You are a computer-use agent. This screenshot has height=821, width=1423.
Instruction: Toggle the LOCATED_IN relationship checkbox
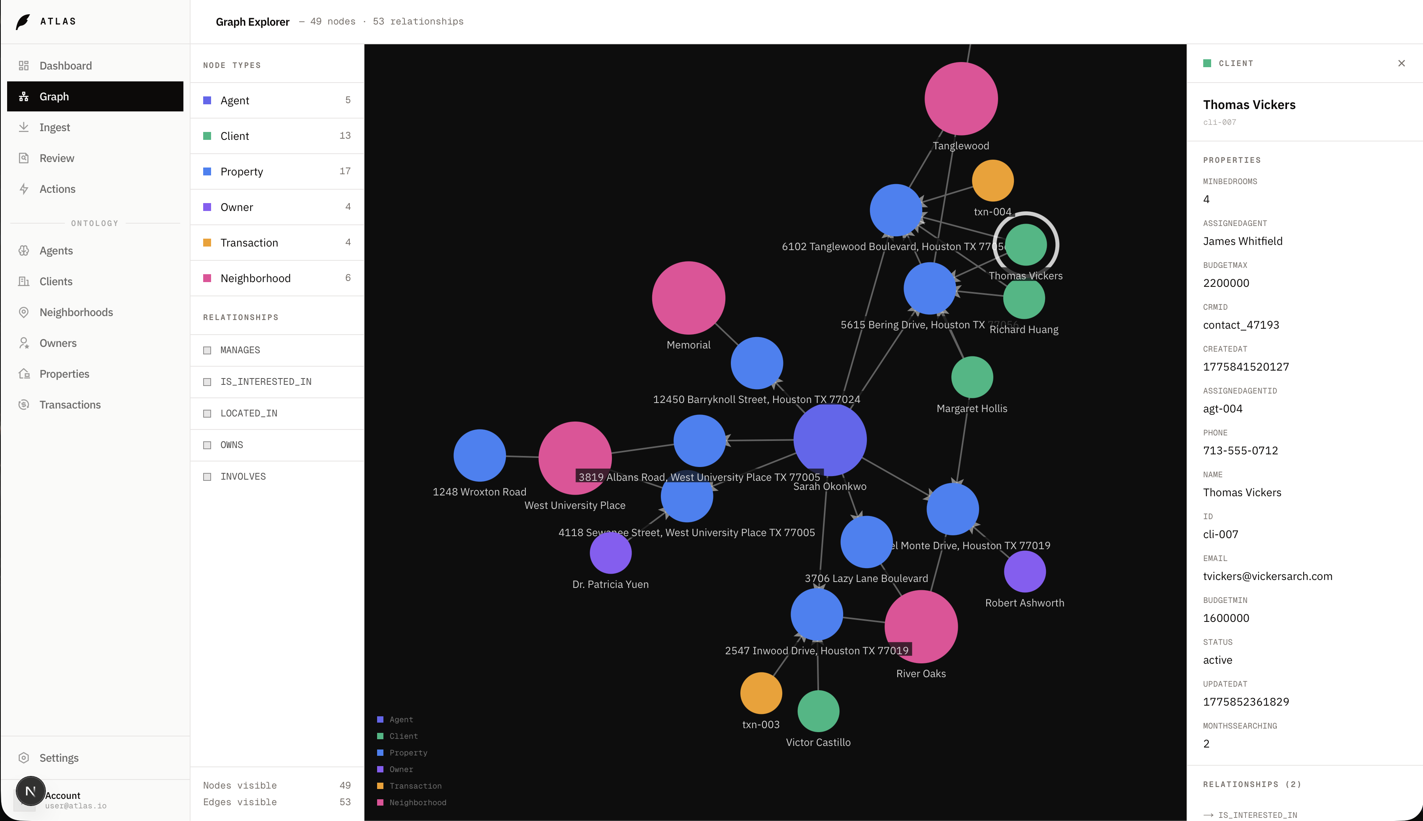tap(207, 413)
